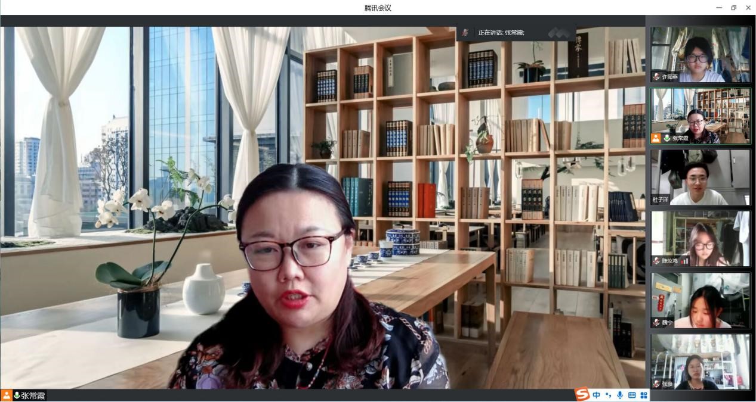Toggle Chinese/English mode via the 中 button
The height and width of the screenshot is (402, 756).
click(x=596, y=395)
